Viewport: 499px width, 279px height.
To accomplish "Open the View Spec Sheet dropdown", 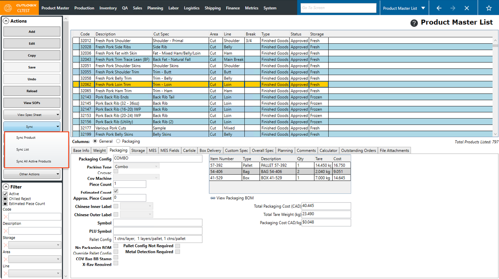I will coord(32,115).
